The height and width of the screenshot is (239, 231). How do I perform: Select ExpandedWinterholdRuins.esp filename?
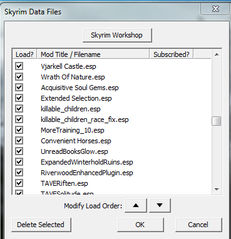tap(87, 162)
